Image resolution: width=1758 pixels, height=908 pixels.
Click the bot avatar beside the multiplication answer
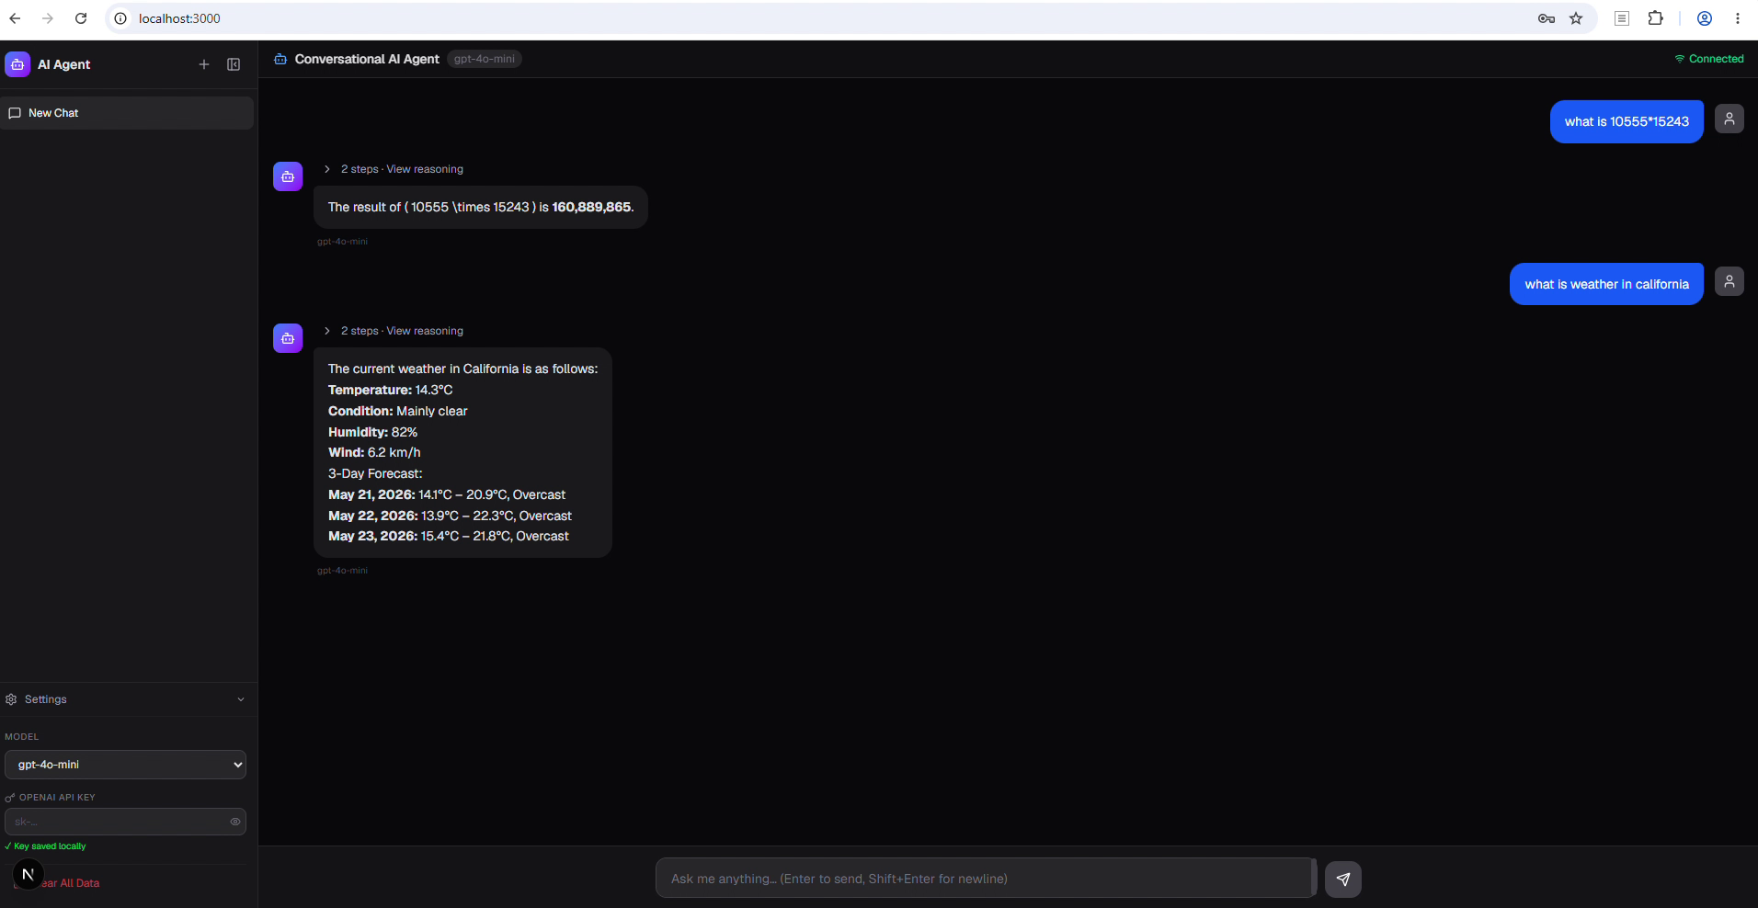(x=288, y=176)
